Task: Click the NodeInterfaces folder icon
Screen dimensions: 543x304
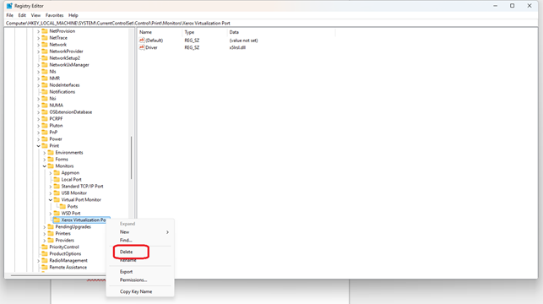Action: pyautogui.click(x=45, y=84)
